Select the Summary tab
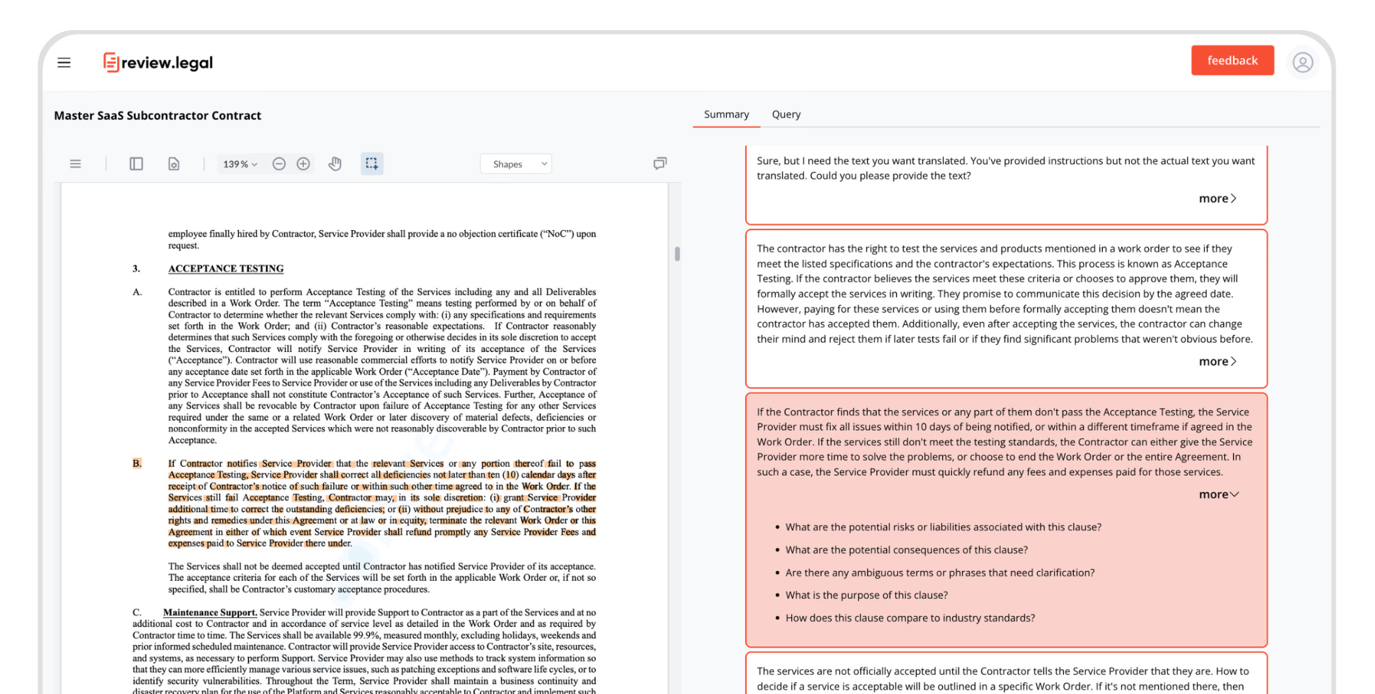1375x694 pixels. 726,114
